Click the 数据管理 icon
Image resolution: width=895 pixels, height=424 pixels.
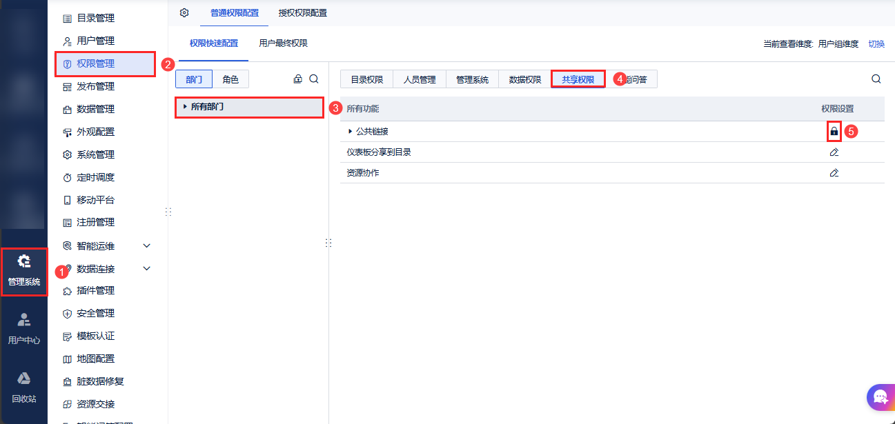click(x=67, y=109)
